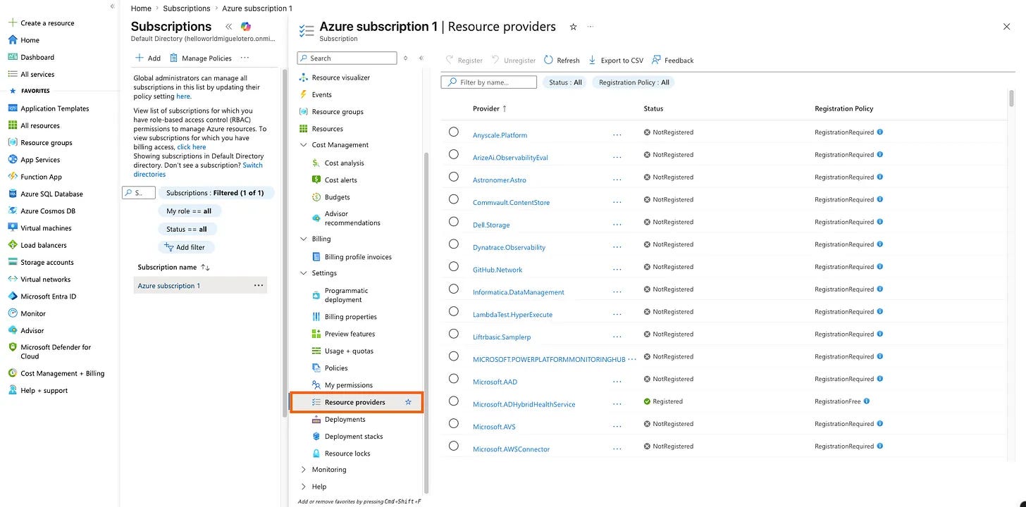
Task: Select the Anyscale.Platform provider radio button
Action: pyautogui.click(x=453, y=132)
